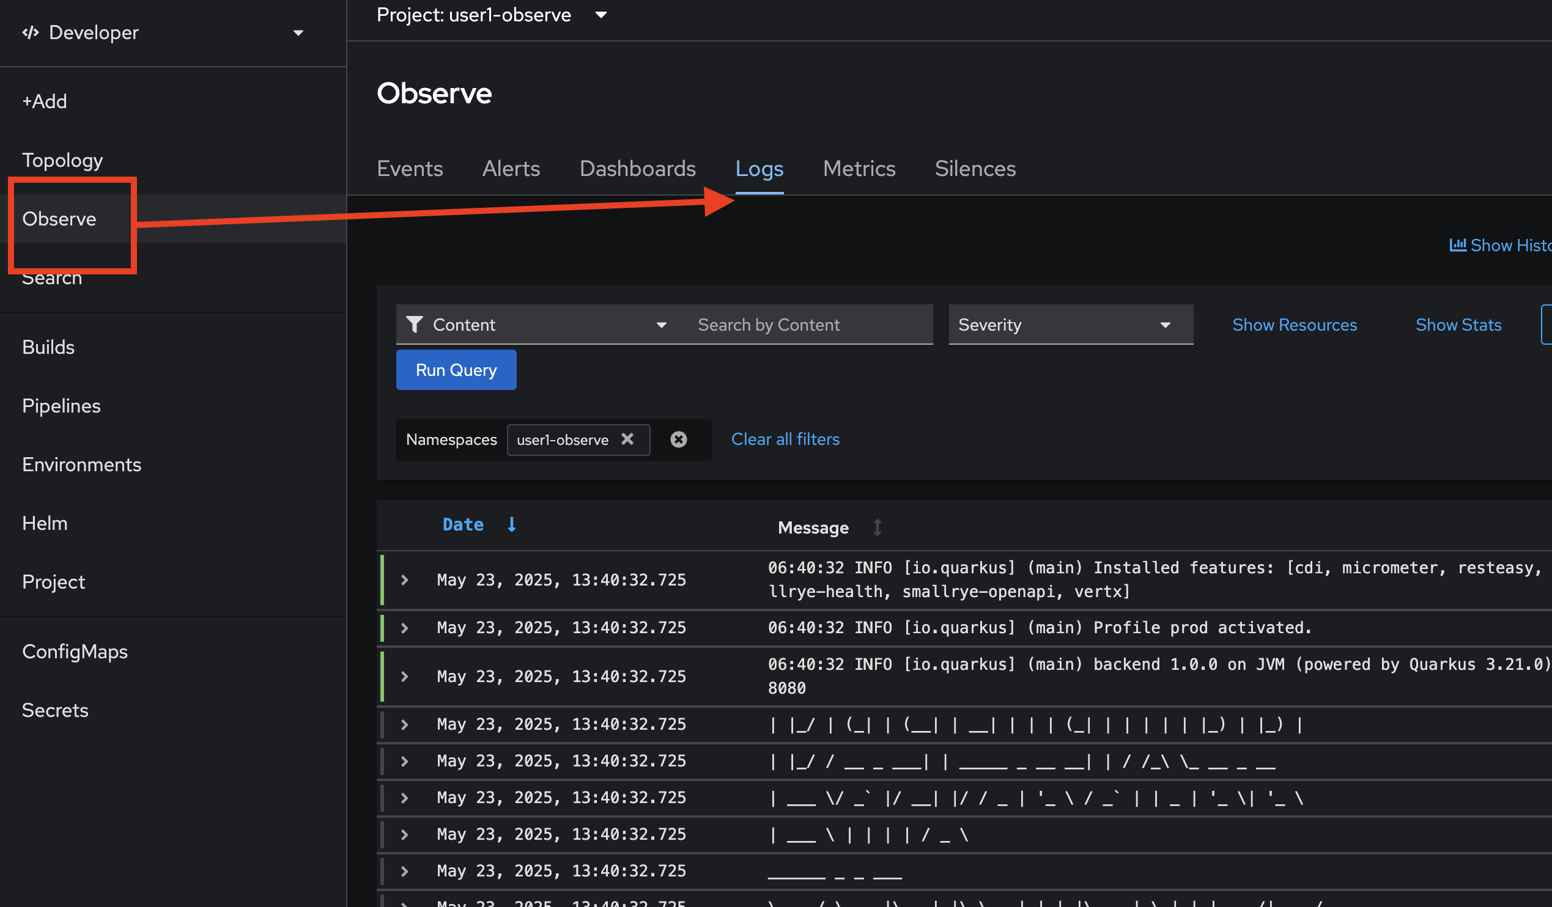1552x907 pixels.
Task: Open Project in the sidebar
Action: (x=54, y=582)
